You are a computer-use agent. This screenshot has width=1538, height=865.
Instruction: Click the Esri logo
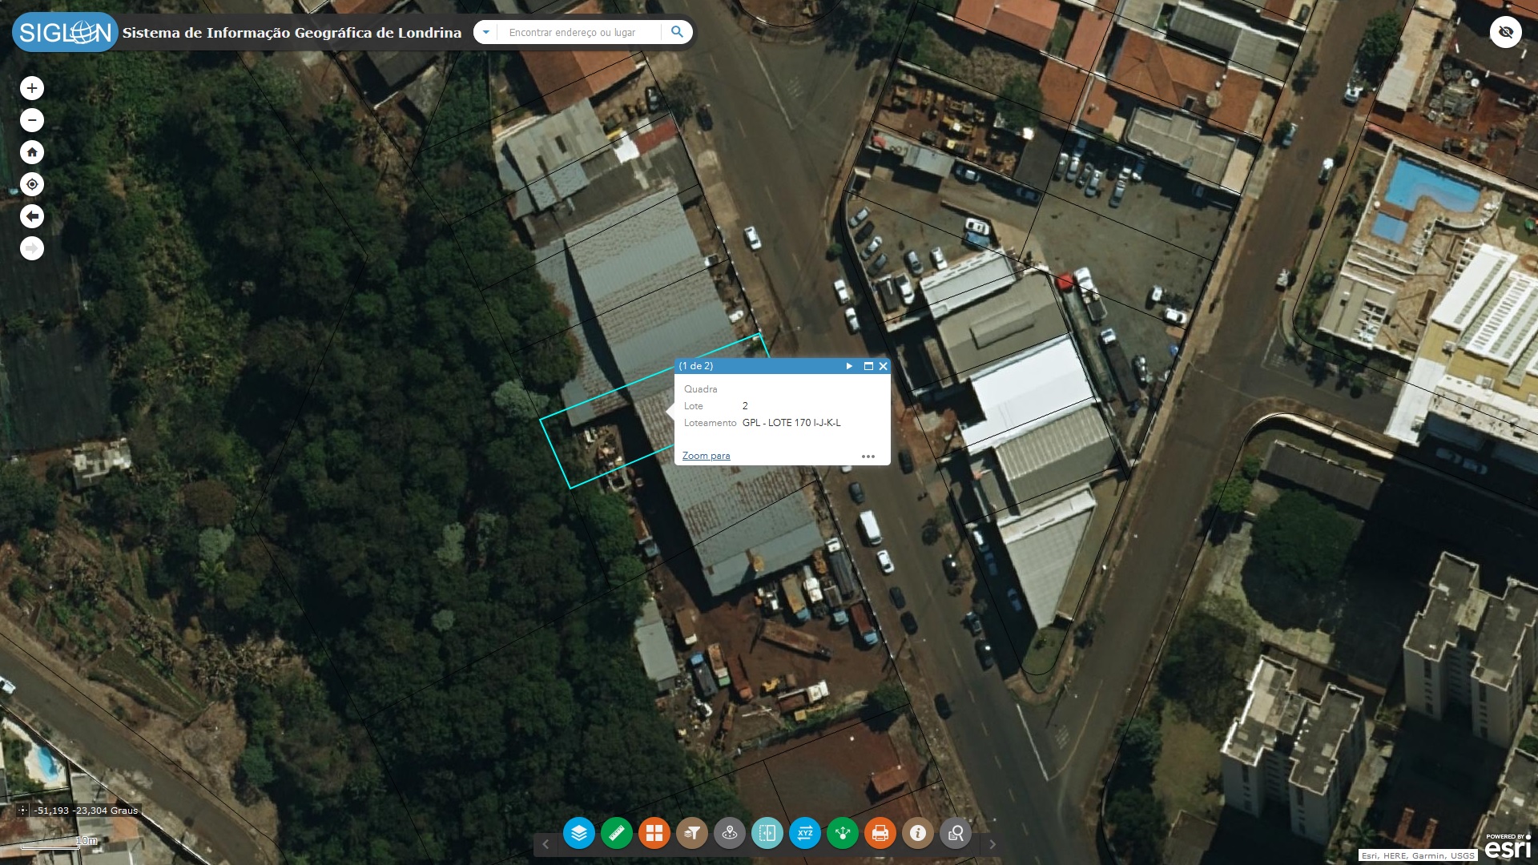pyautogui.click(x=1508, y=847)
